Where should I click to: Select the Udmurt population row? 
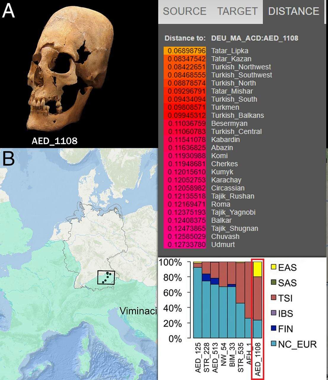coord(199,244)
